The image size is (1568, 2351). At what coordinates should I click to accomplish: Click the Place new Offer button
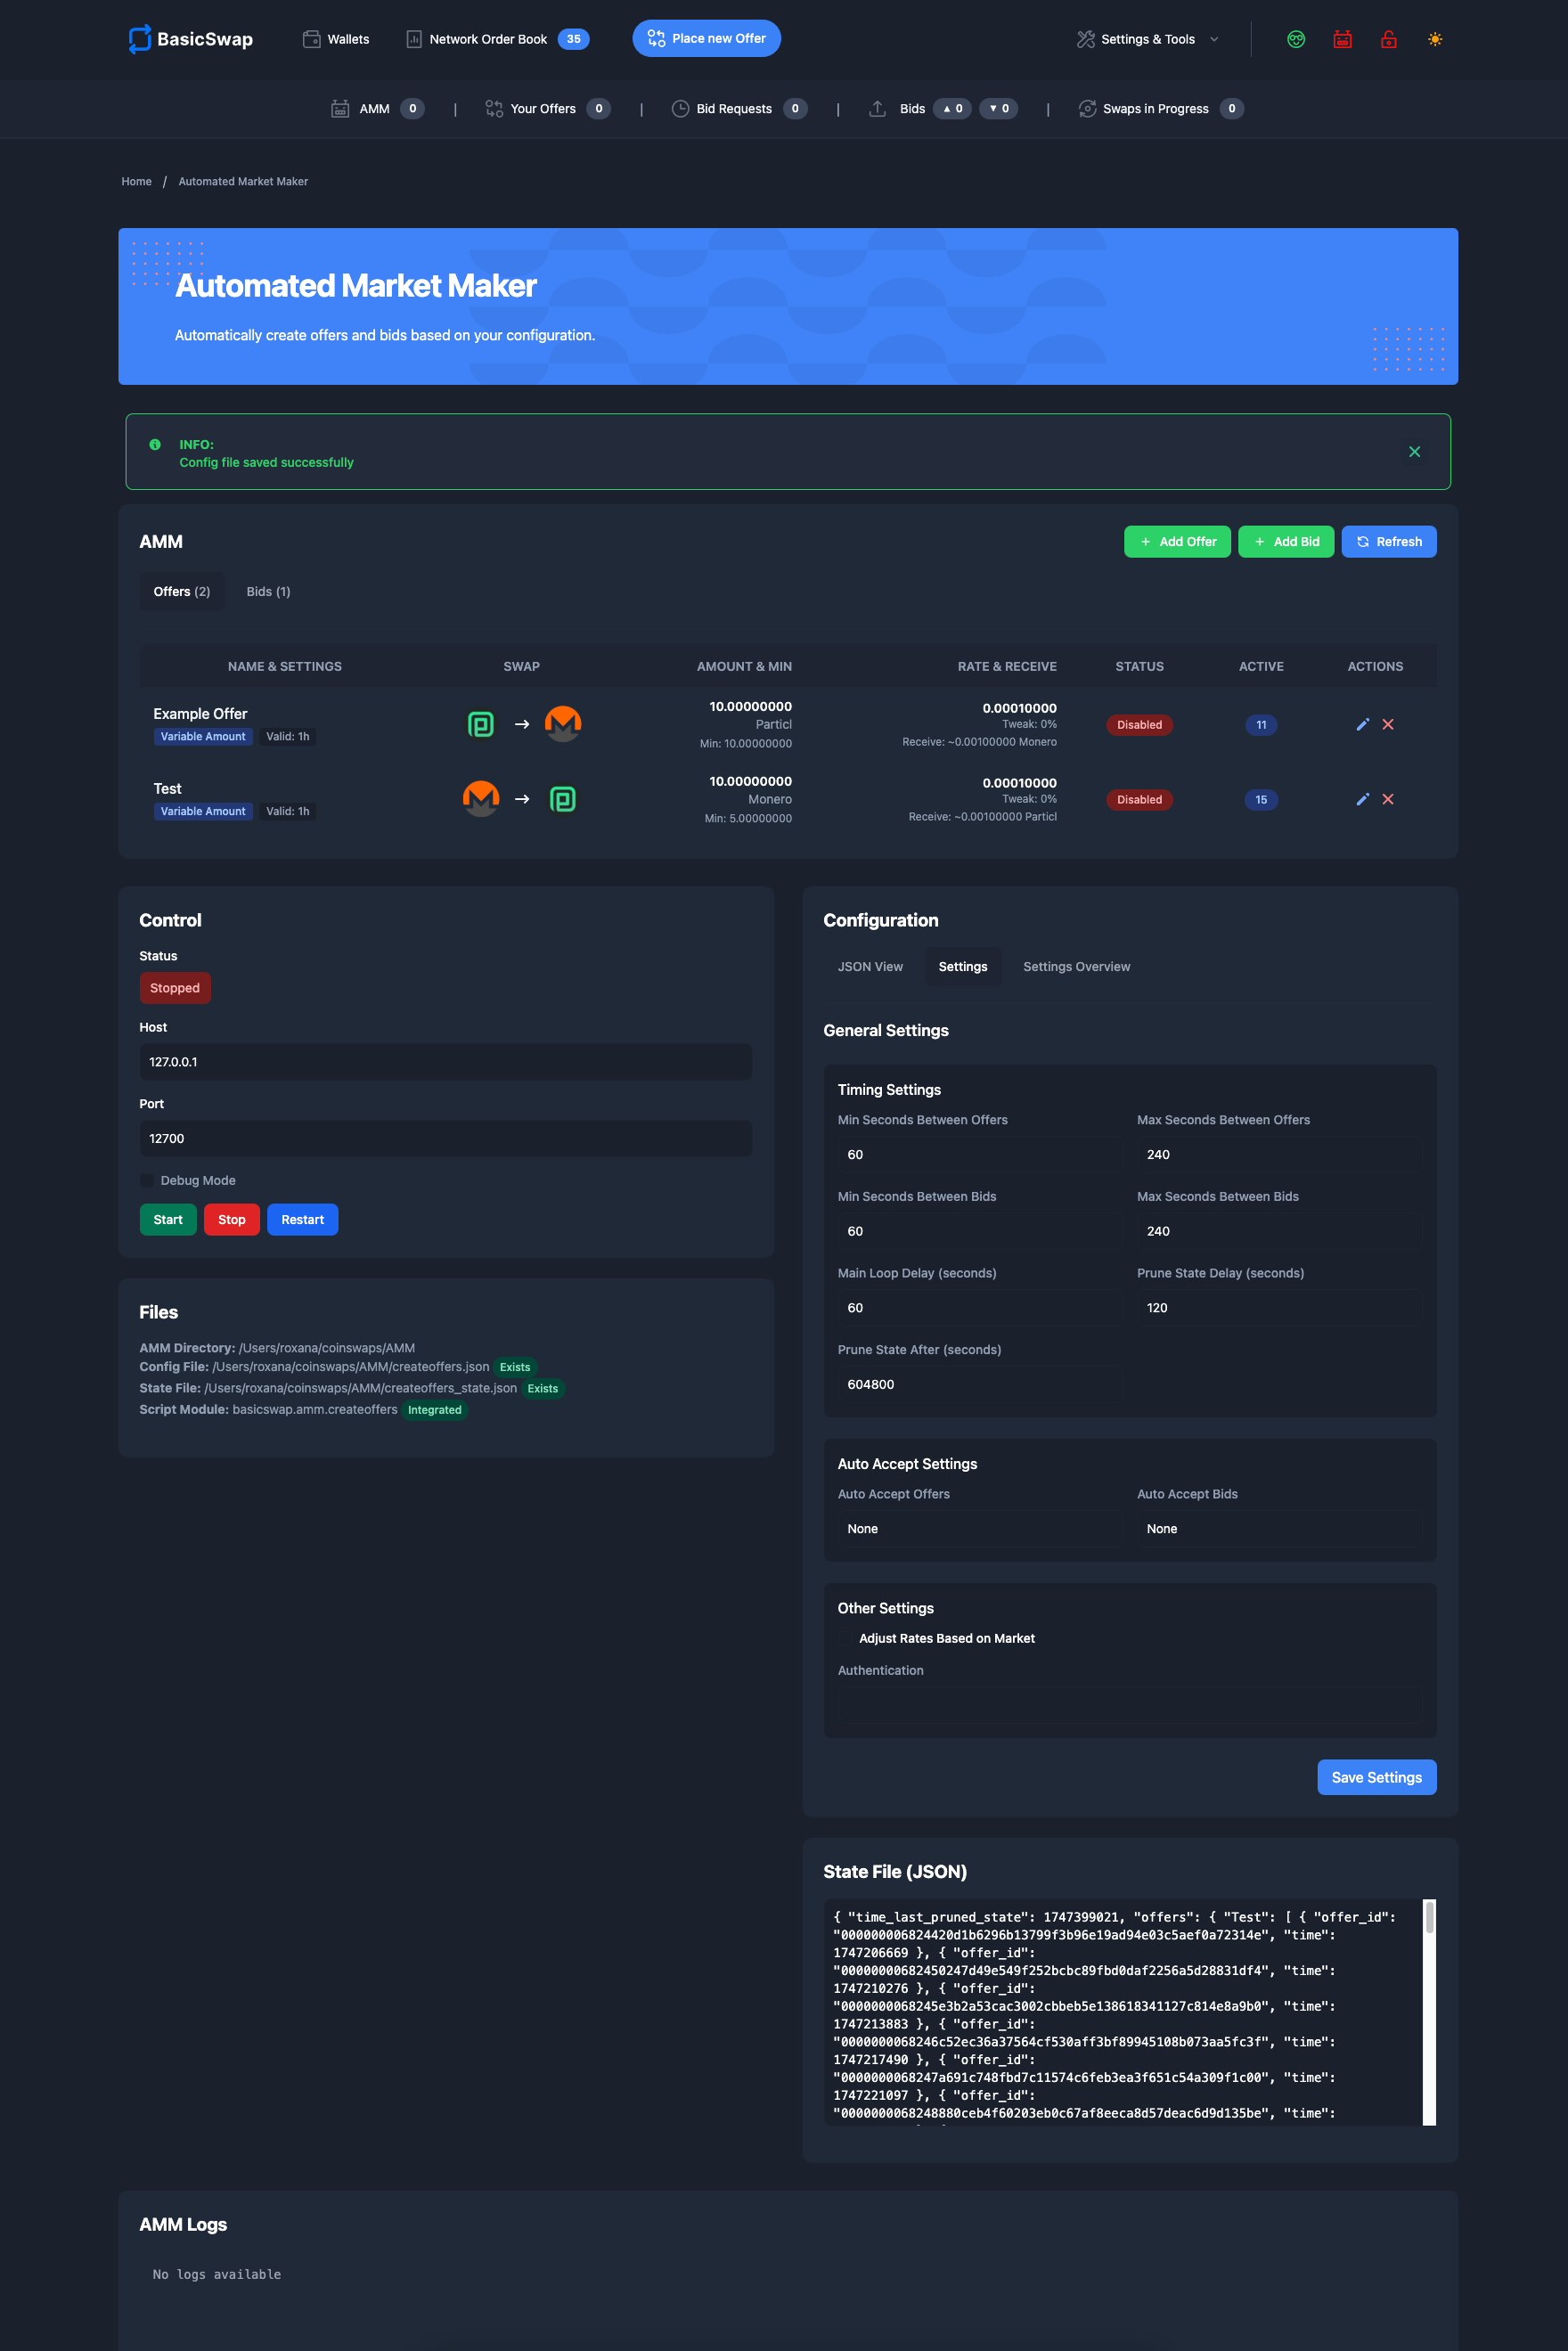pos(706,38)
